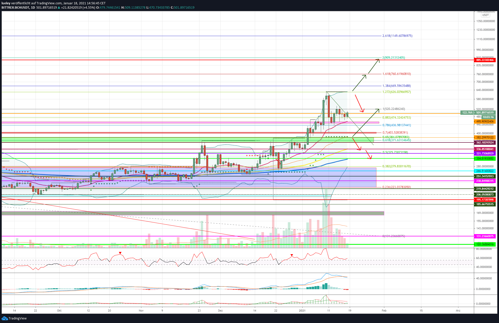Select the magenta 238.84988315 price label

485,181
